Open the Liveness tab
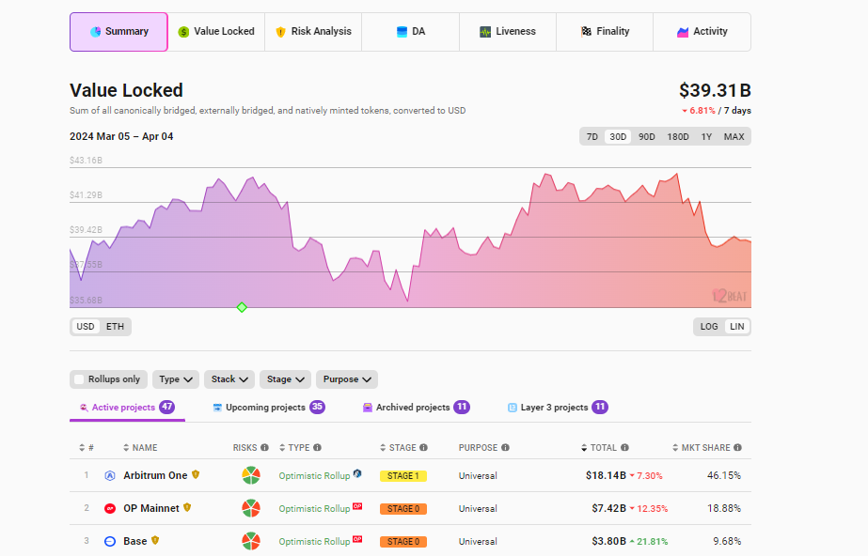Viewport: 868px width, 556px height. (x=508, y=32)
